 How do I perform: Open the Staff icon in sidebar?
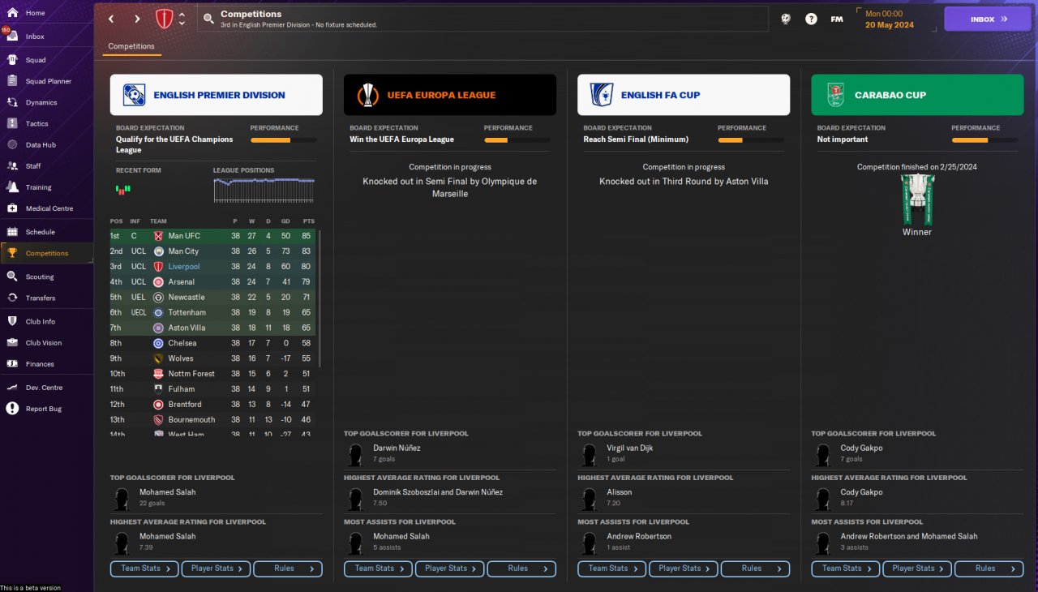point(12,165)
